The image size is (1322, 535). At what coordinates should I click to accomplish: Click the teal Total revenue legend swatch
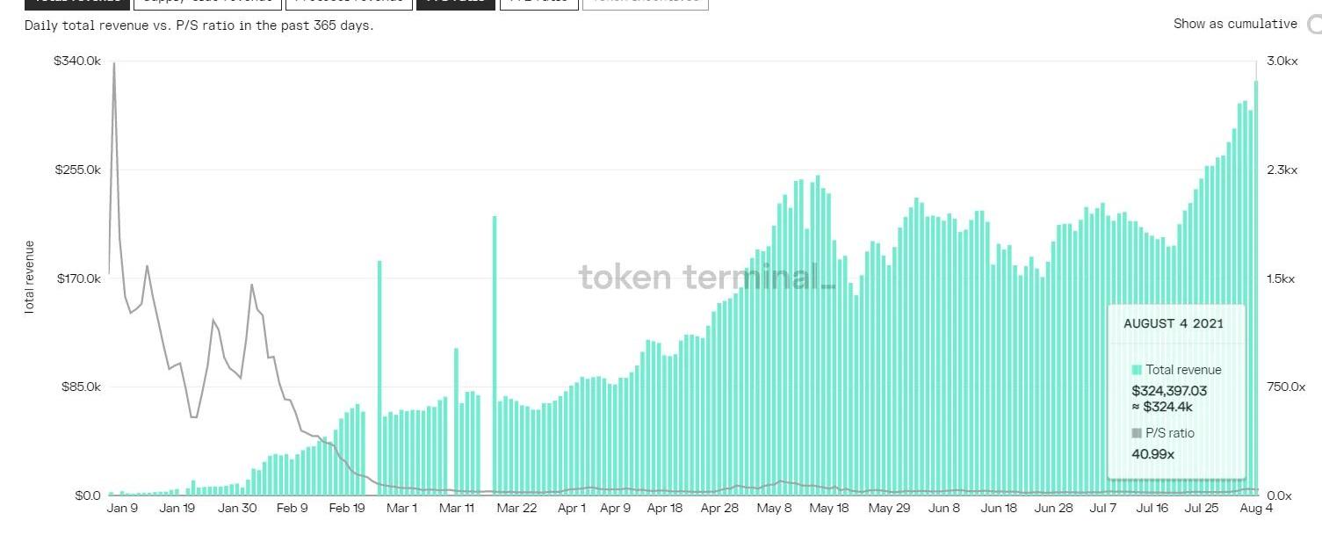point(1137,370)
